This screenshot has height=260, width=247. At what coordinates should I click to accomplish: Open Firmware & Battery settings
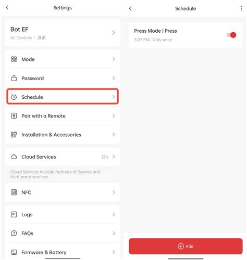[63, 252]
